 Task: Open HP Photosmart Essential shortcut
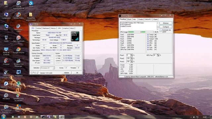pos(6,109)
